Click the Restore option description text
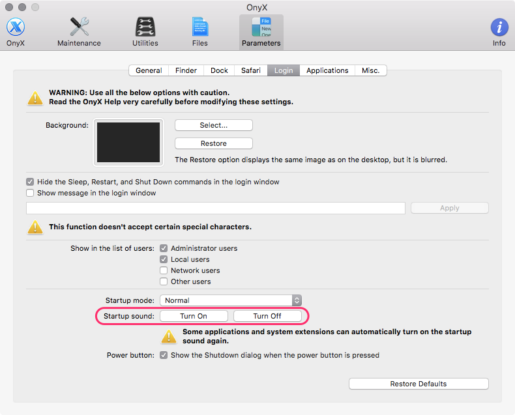The image size is (515, 415). click(x=311, y=160)
